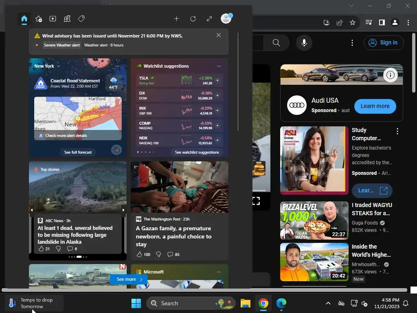Image resolution: width=417 pixels, height=313 pixels.
Task: Open the Watch video tab in widgets
Action: (x=53, y=19)
